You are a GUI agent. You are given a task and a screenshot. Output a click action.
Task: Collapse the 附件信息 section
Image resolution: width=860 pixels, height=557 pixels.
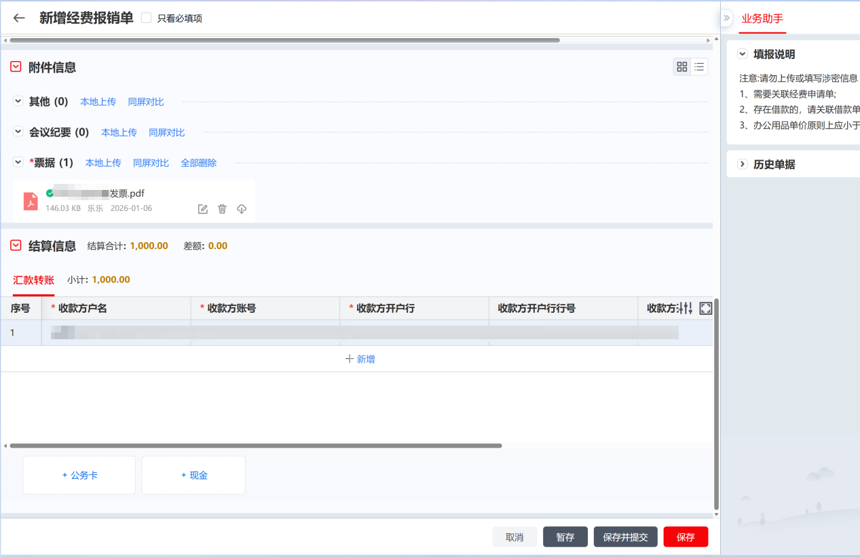pyautogui.click(x=16, y=67)
